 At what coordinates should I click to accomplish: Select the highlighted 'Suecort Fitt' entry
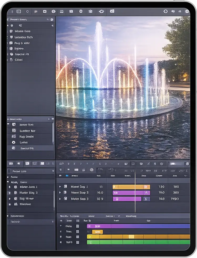[x=30, y=148]
